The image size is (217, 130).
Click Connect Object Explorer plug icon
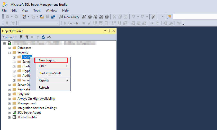tap(21, 37)
